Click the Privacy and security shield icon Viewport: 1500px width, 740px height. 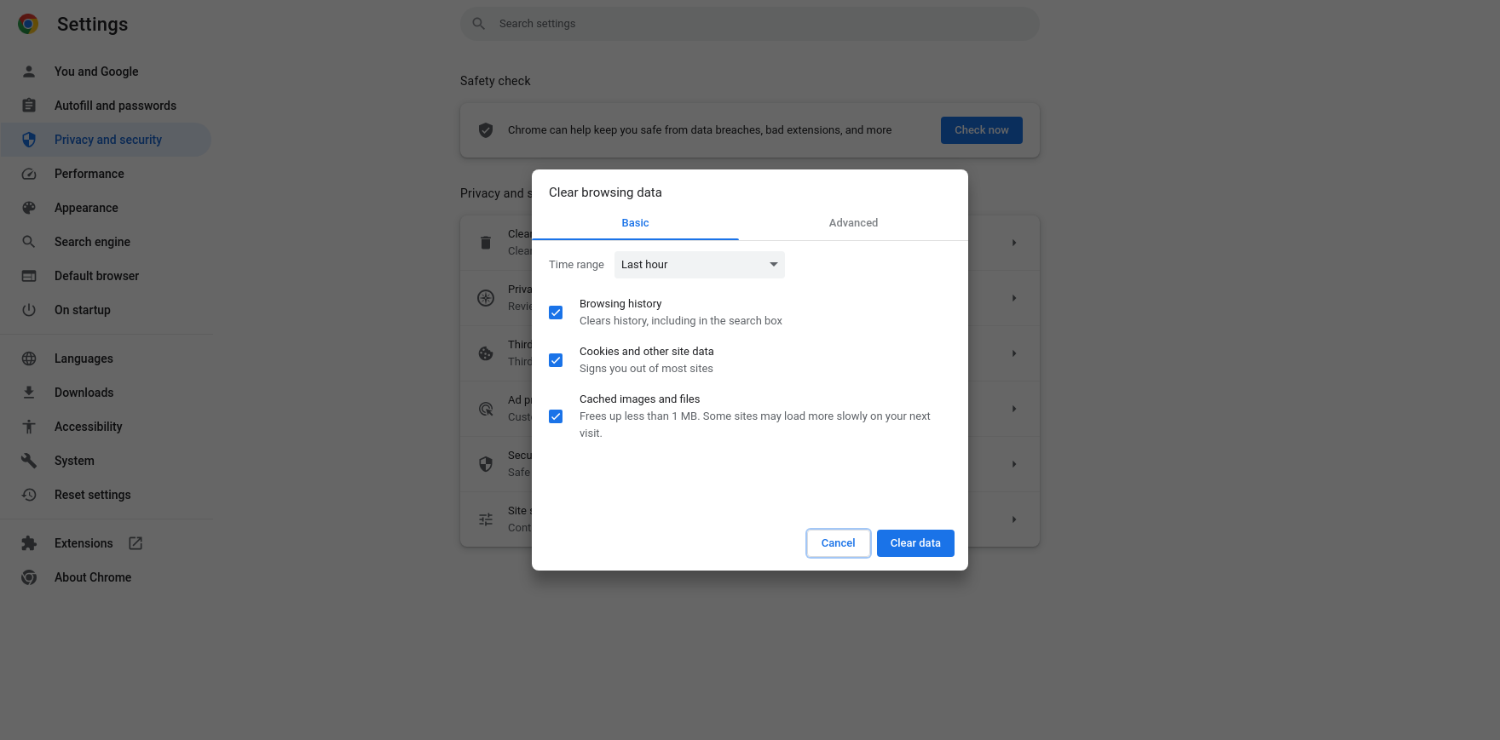[29, 140]
